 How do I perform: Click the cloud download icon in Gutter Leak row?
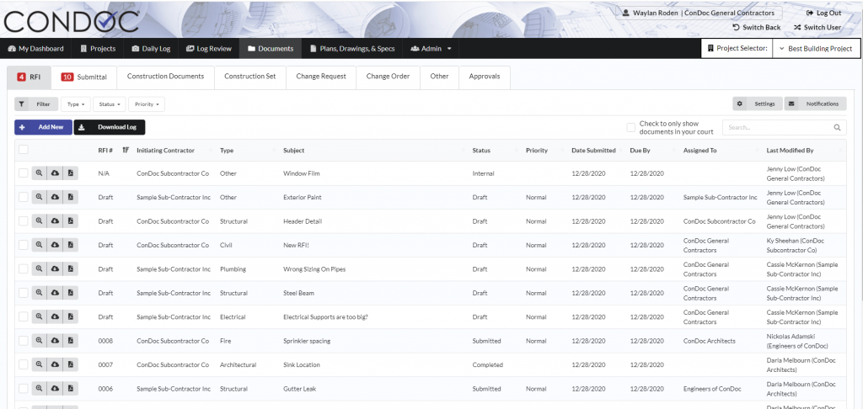tap(55, 389)
